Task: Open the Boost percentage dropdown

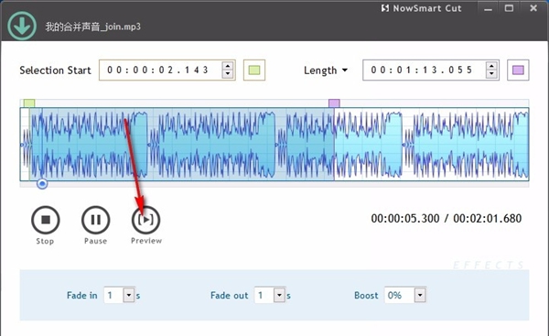Action: [x=420, y=295]
